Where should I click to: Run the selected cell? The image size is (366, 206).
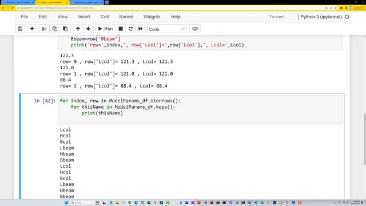tap(105, 29)
